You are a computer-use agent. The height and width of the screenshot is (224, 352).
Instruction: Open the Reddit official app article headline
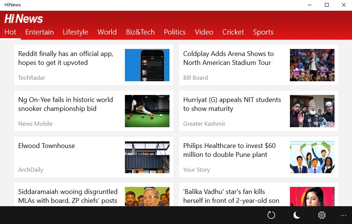66,58
